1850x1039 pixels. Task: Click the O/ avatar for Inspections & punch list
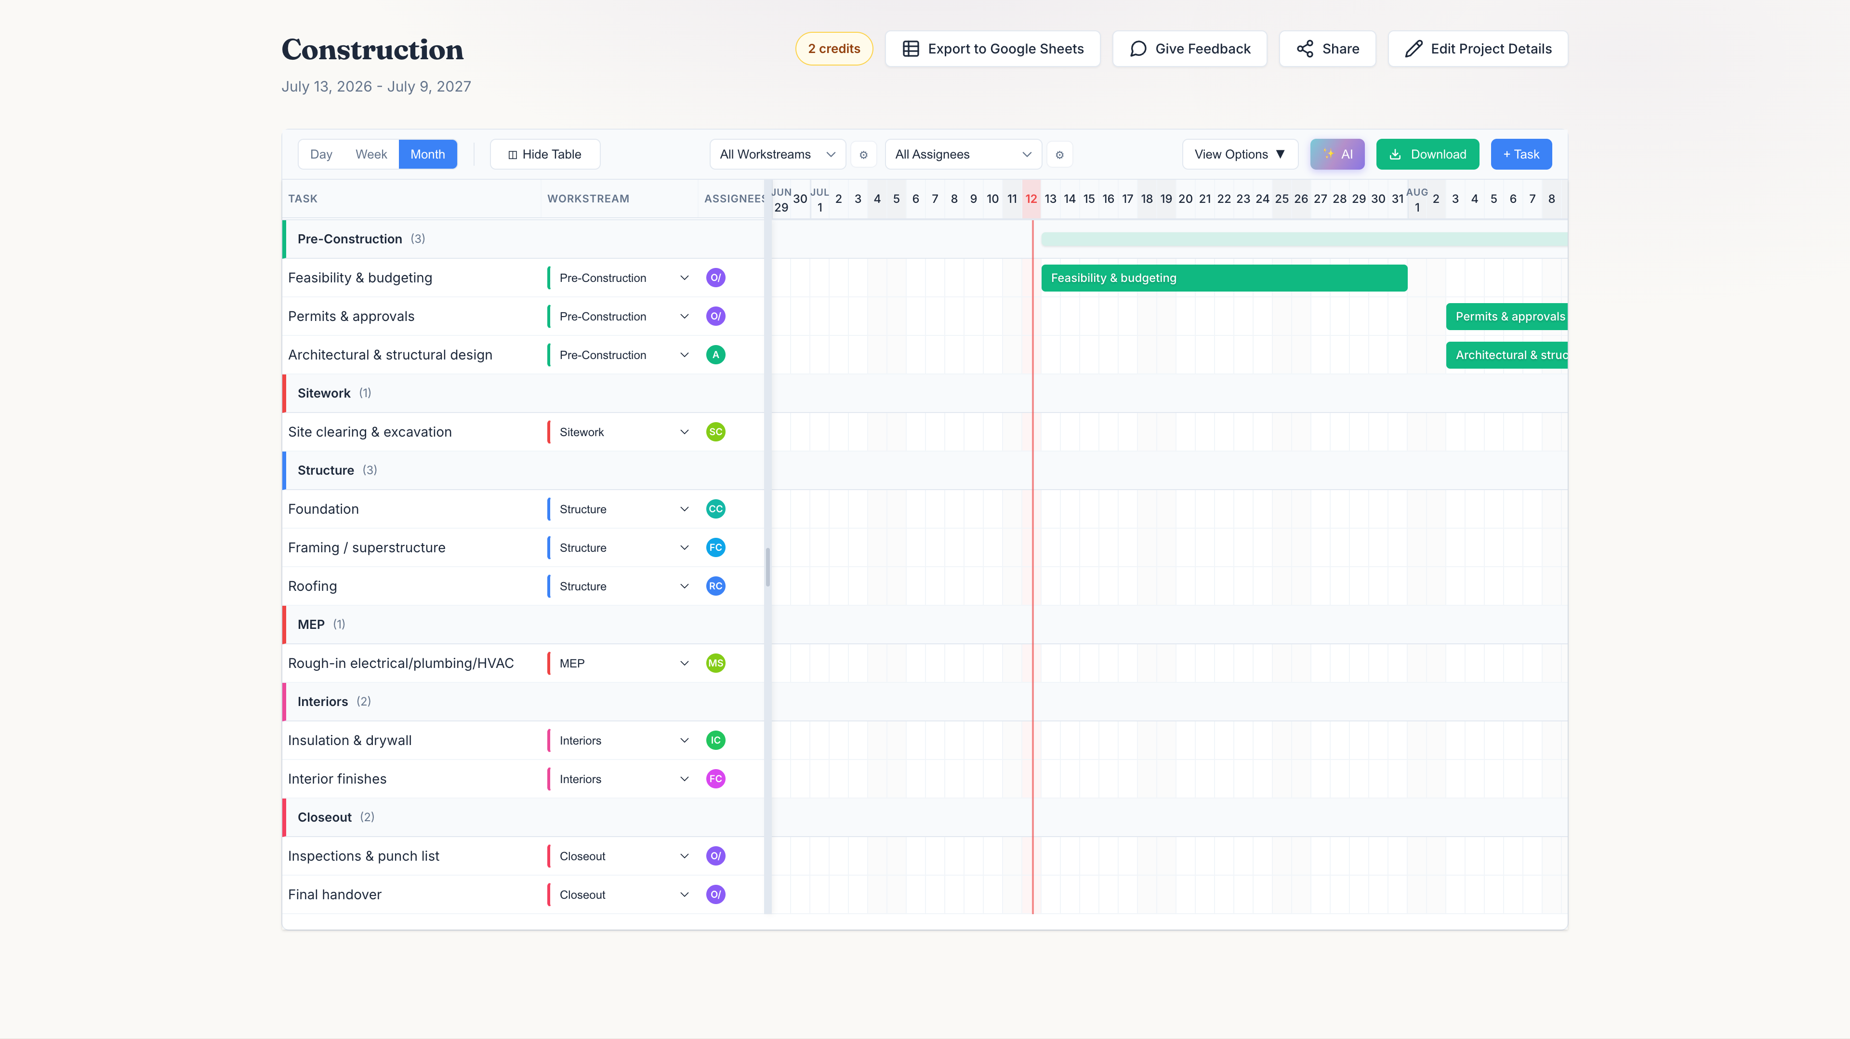coord(715,856)
